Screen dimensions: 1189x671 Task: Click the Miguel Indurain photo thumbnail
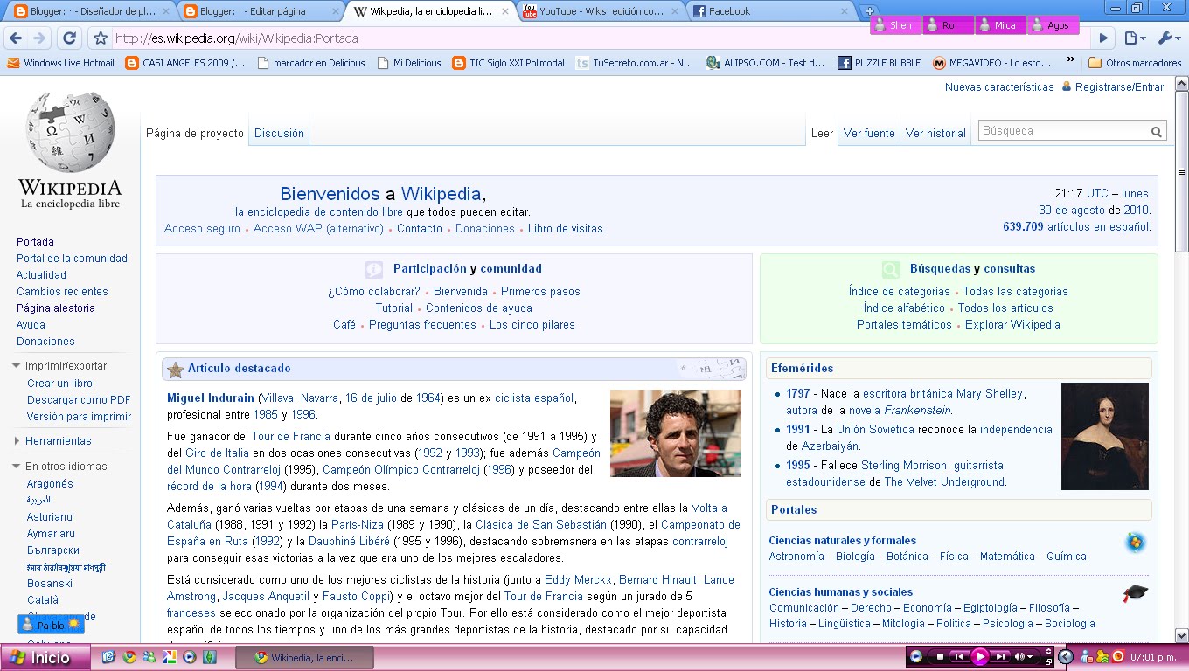point(676,433)
